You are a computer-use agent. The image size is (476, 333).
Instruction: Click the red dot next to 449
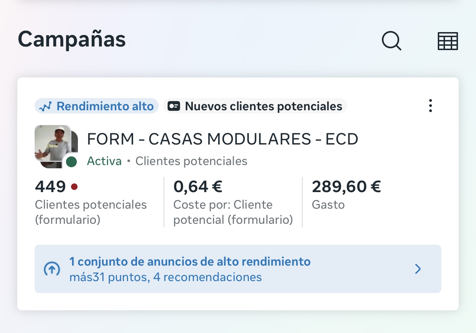74,187
